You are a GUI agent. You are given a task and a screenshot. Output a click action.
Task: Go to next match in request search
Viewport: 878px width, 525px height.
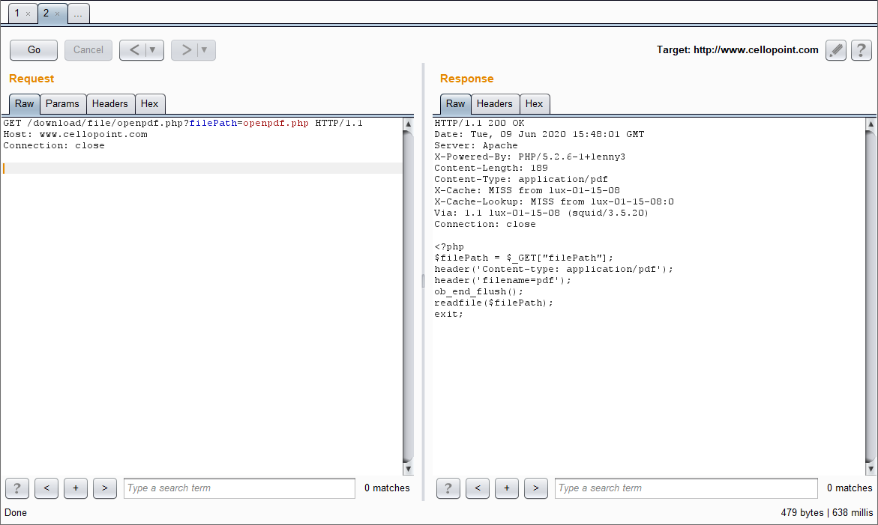click(105, 488)
